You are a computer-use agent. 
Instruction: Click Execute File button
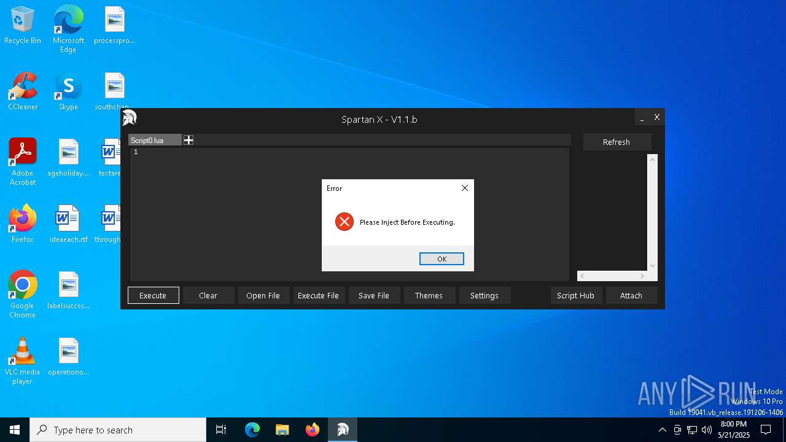point(318,295)
